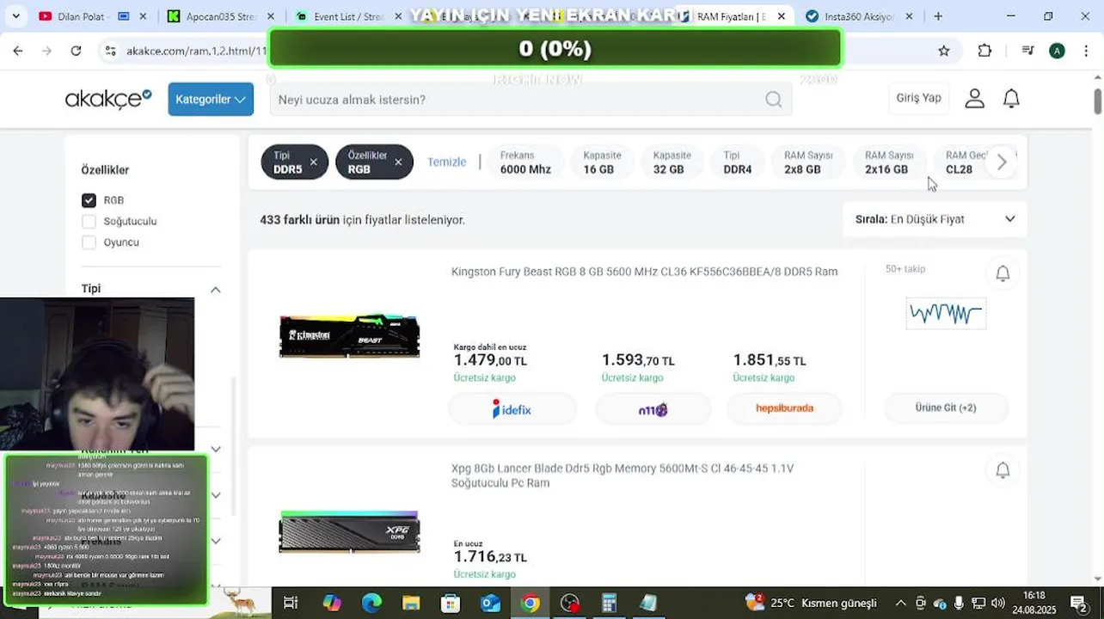Open the tab search dropdown arrow
The width and height of the screenshot is (1104, 619).
click(15, 16)
